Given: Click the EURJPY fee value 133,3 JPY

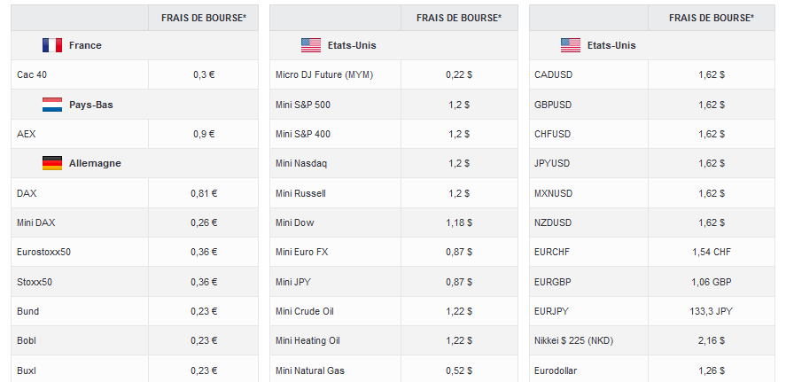Looking at the screenshot, I should (x=711, y=311).
